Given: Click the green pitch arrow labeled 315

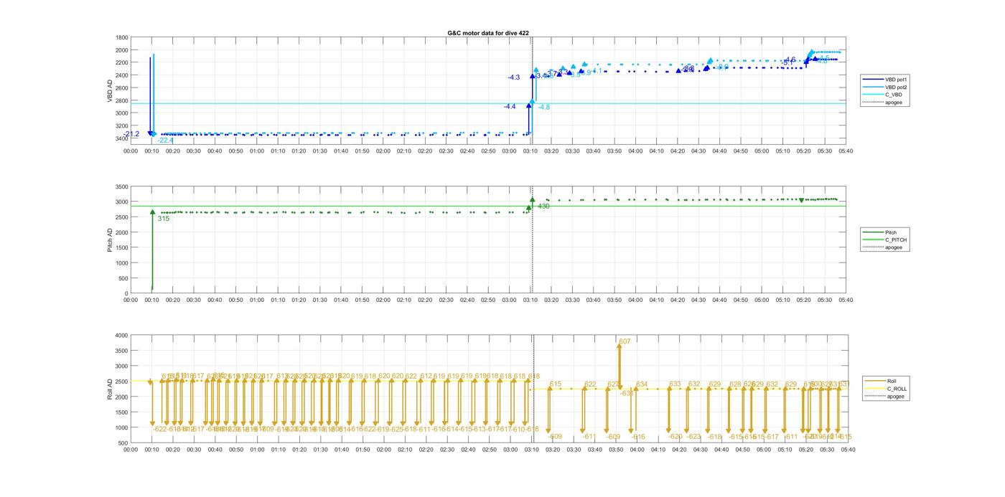Looking at the screenshot, I should (x=152, y=251).
